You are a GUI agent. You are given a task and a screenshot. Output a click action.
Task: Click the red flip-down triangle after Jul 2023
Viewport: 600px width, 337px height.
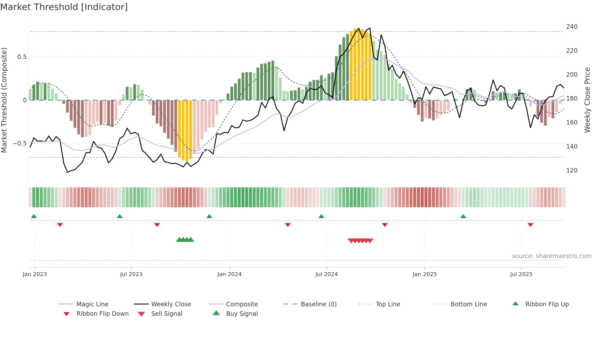click(x=157, y=225)
